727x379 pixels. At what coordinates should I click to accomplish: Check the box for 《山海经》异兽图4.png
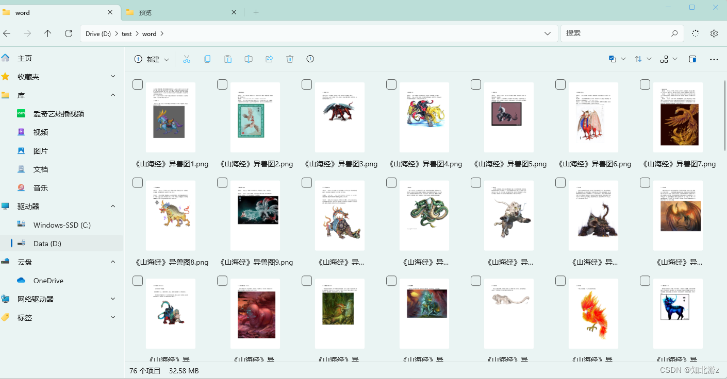[x=391, y=84]
